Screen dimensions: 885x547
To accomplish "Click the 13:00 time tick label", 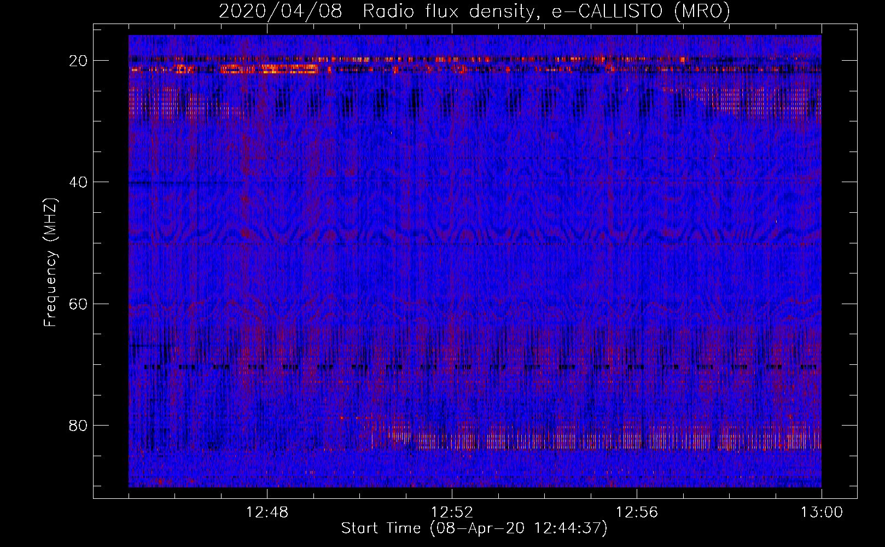I will click(x=822, y=513).
